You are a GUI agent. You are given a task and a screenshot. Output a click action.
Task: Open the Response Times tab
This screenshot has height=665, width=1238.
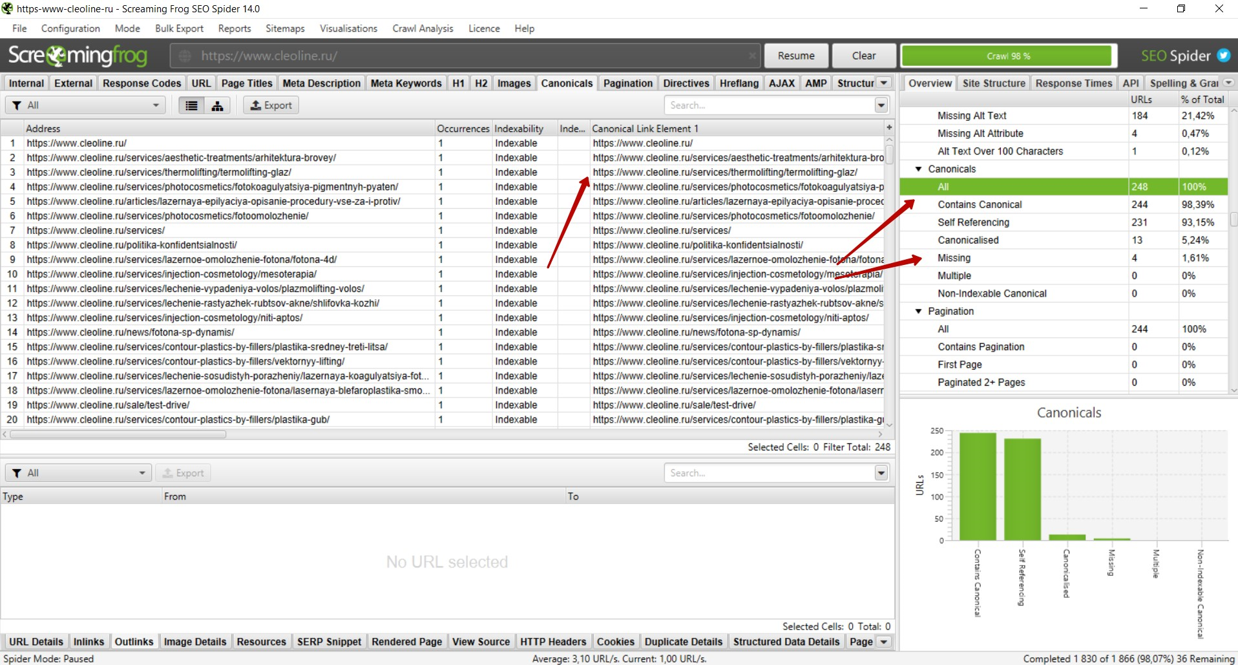[x=1073, y=83]
